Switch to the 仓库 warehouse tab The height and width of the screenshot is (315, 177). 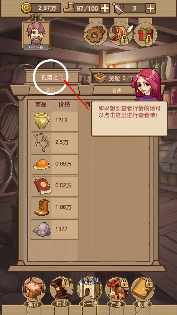coord(117,90)
